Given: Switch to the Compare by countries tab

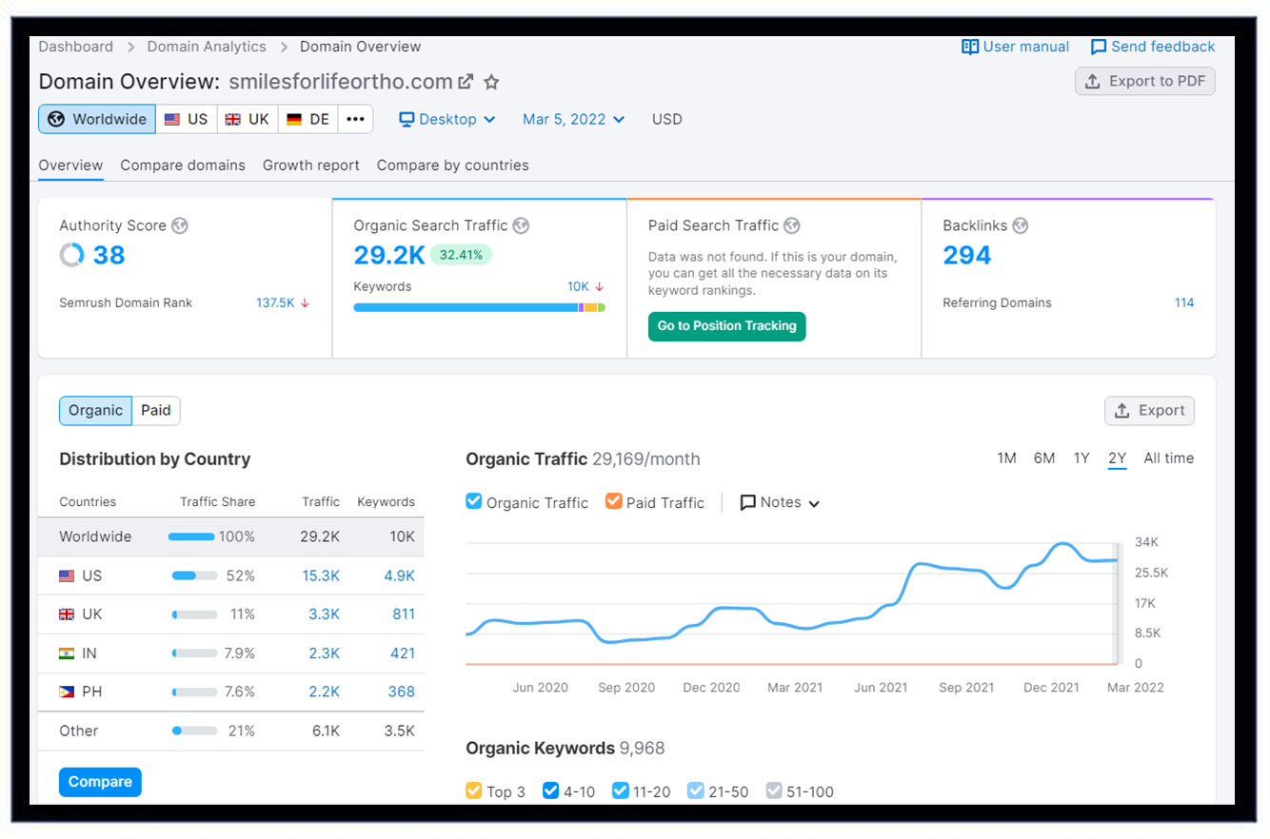Looking at the screenshot, I should (453, 166).
